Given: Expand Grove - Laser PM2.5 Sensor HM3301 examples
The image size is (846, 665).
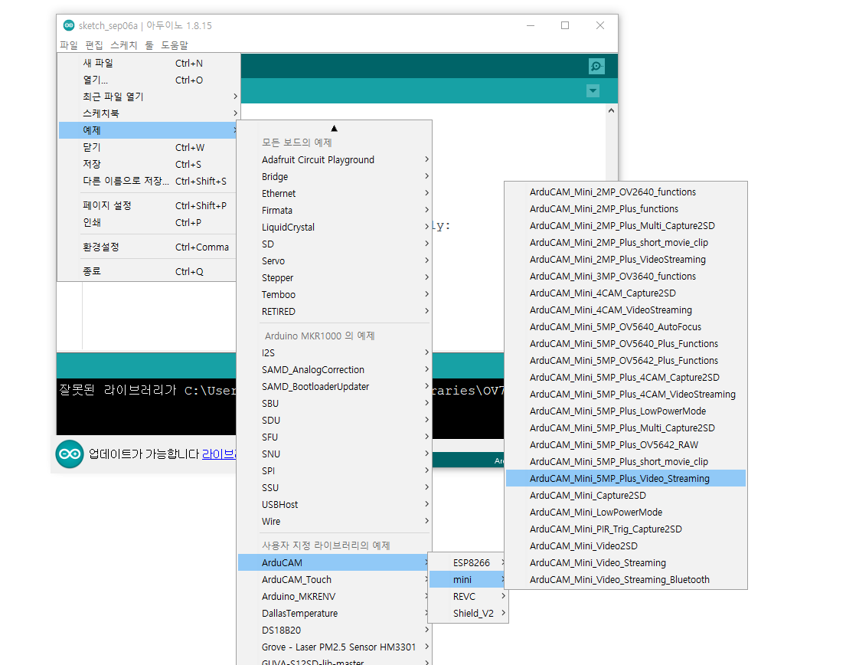Looking at the screenshot, I should coord(335,647).
